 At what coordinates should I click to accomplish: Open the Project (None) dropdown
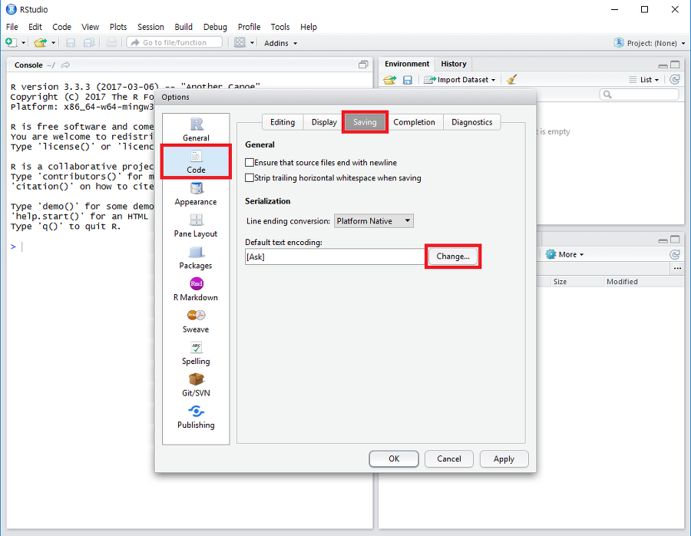(x=650, y=43)
